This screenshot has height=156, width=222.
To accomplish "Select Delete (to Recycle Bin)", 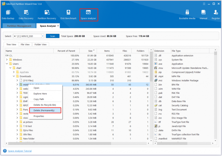I will click(x=45, y=105).
